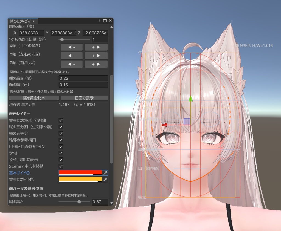
Task: Open the three-dot panel options menu
Action: (x=99, y=21)
